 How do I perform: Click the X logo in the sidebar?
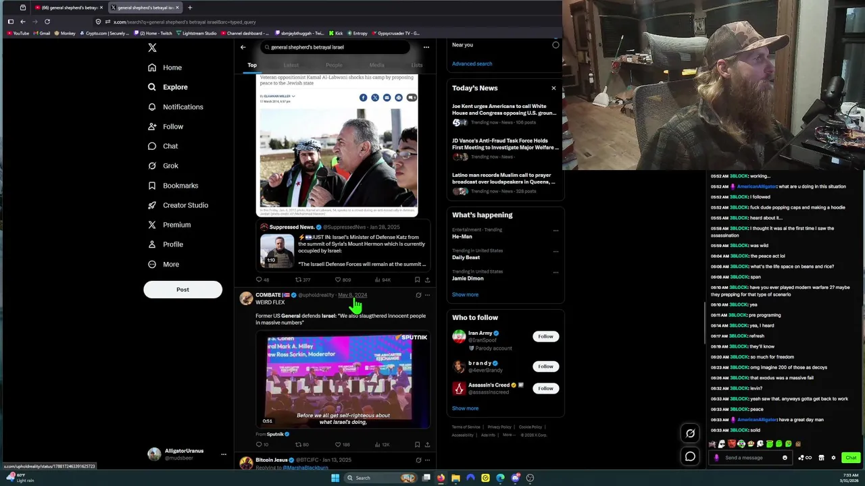(152, 47)
